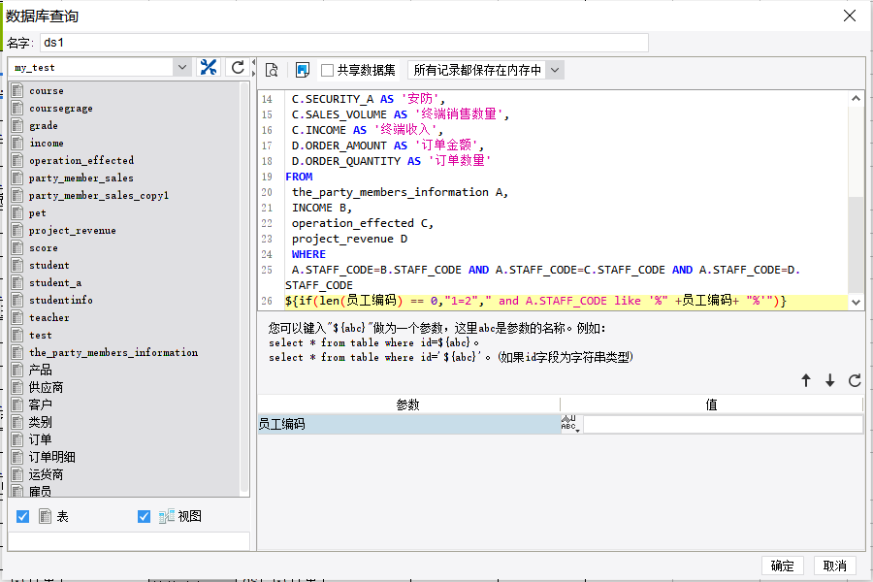Click the table icon beside 客户
Image resolution: width=873 pixels, height=582 pixels.
tap(17, 404)
